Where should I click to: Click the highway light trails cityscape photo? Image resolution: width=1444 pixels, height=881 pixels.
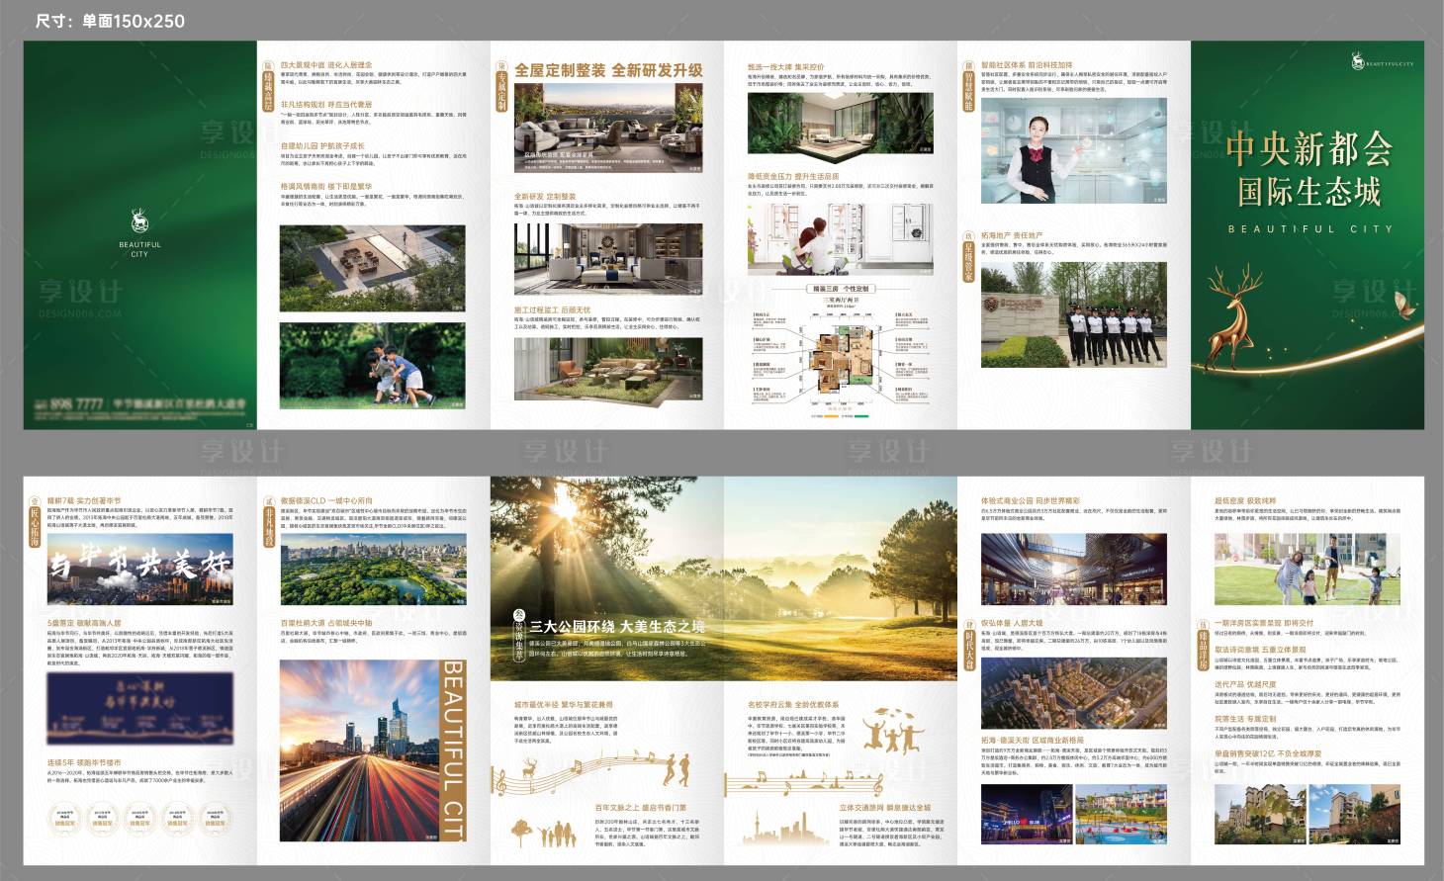coord(358,750)
